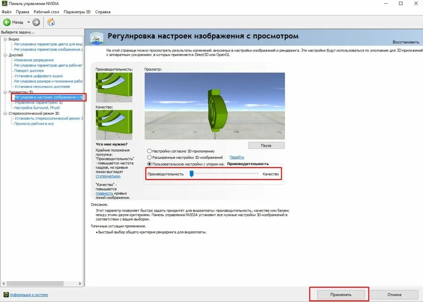The width and height of the screenshot is (423, 302).
Task: Click the Восстановить link
Action: tap(406, 42)
